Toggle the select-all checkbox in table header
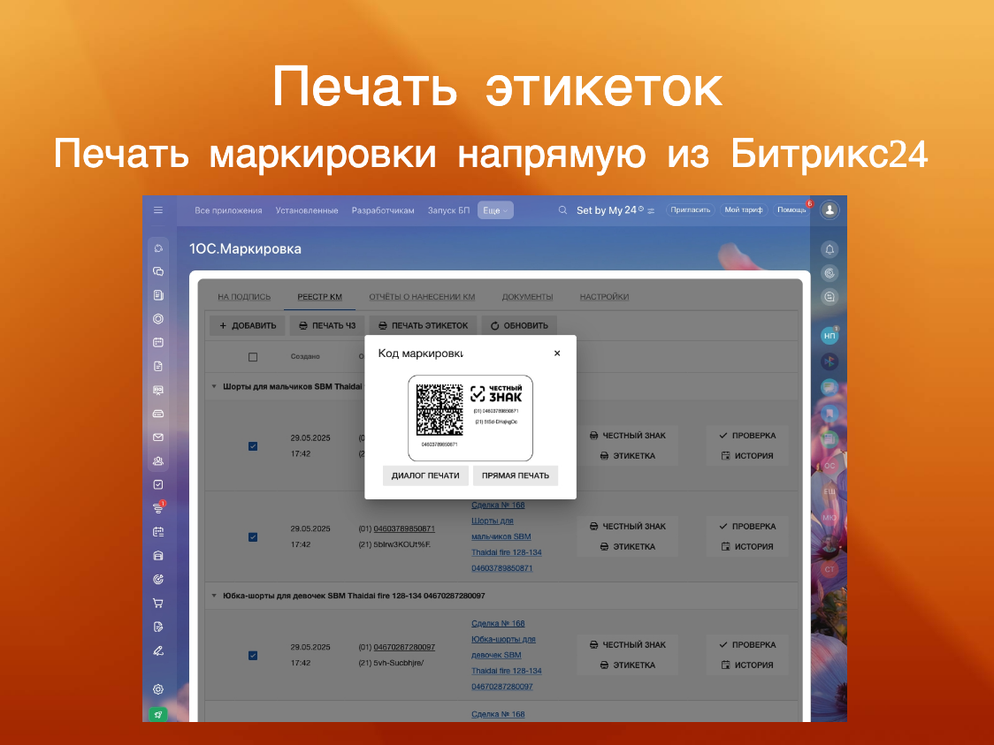This screenshot has height=745, width=994. (253, 357)
